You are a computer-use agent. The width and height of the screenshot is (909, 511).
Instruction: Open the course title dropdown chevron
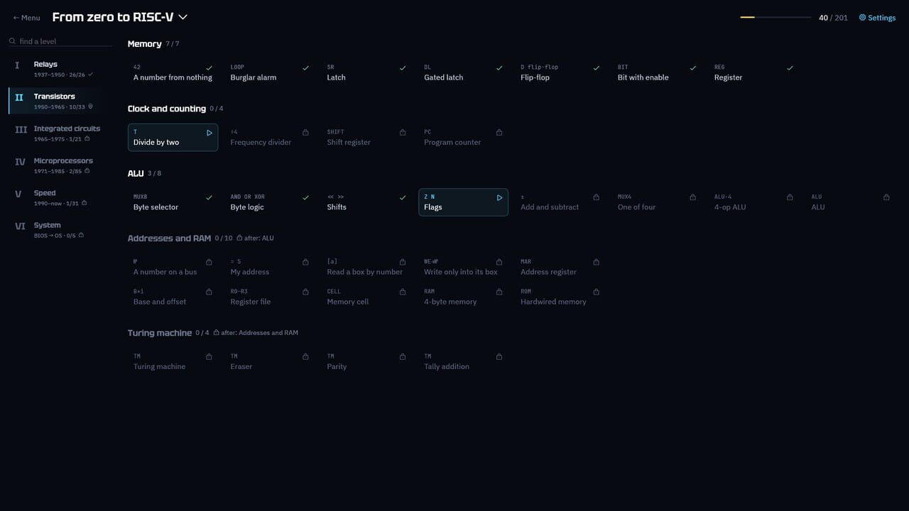coord(183,17)
